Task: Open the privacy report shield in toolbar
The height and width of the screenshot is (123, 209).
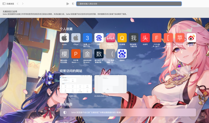Action: tap(73, 4)
